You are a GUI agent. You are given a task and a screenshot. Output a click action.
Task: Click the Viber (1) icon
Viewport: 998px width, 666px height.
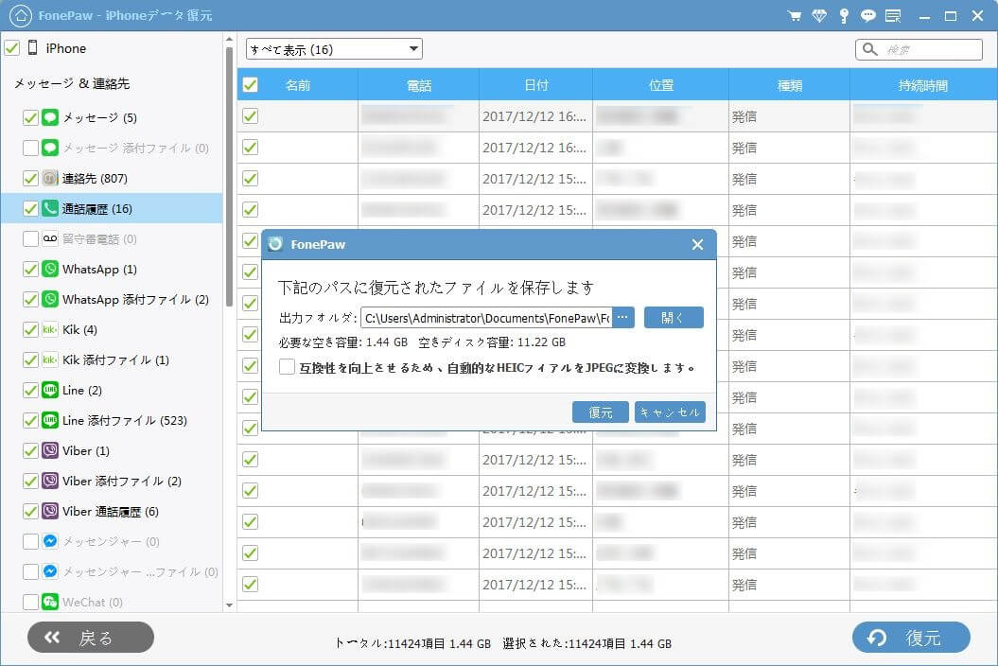pyautogui.click(x=50, y=450)
